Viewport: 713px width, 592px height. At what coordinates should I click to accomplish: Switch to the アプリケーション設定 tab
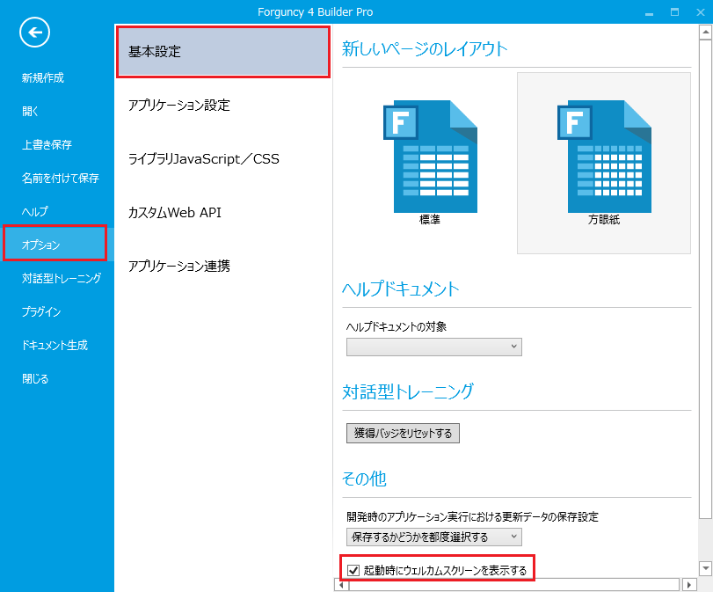[178, 105]
